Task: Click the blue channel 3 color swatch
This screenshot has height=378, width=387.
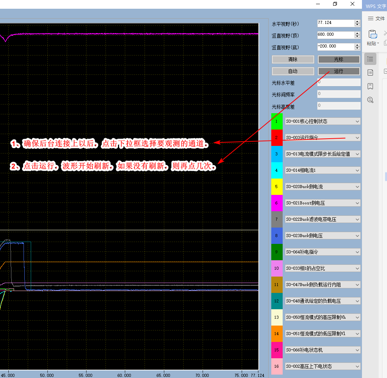Action: click(277, 154)
